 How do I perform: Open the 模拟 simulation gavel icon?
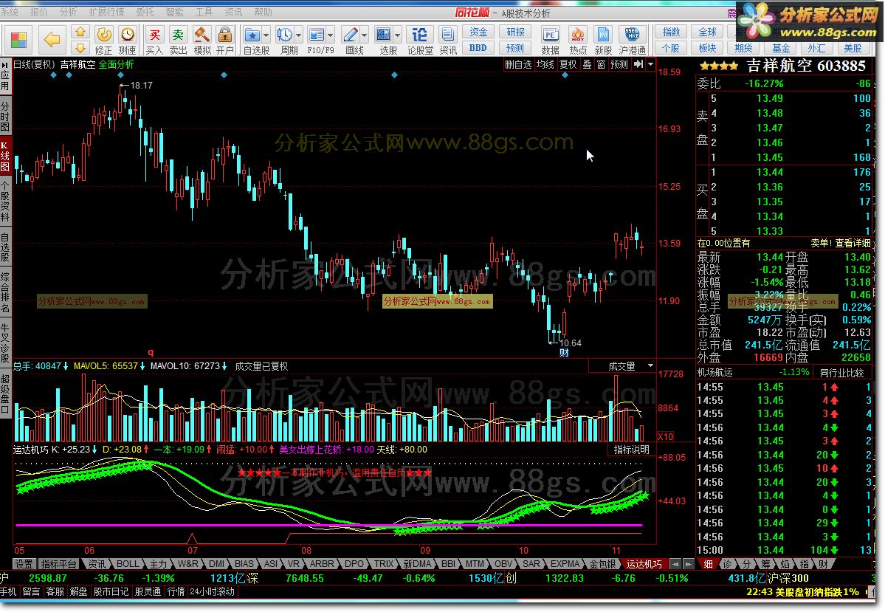[x=202, y=41]
